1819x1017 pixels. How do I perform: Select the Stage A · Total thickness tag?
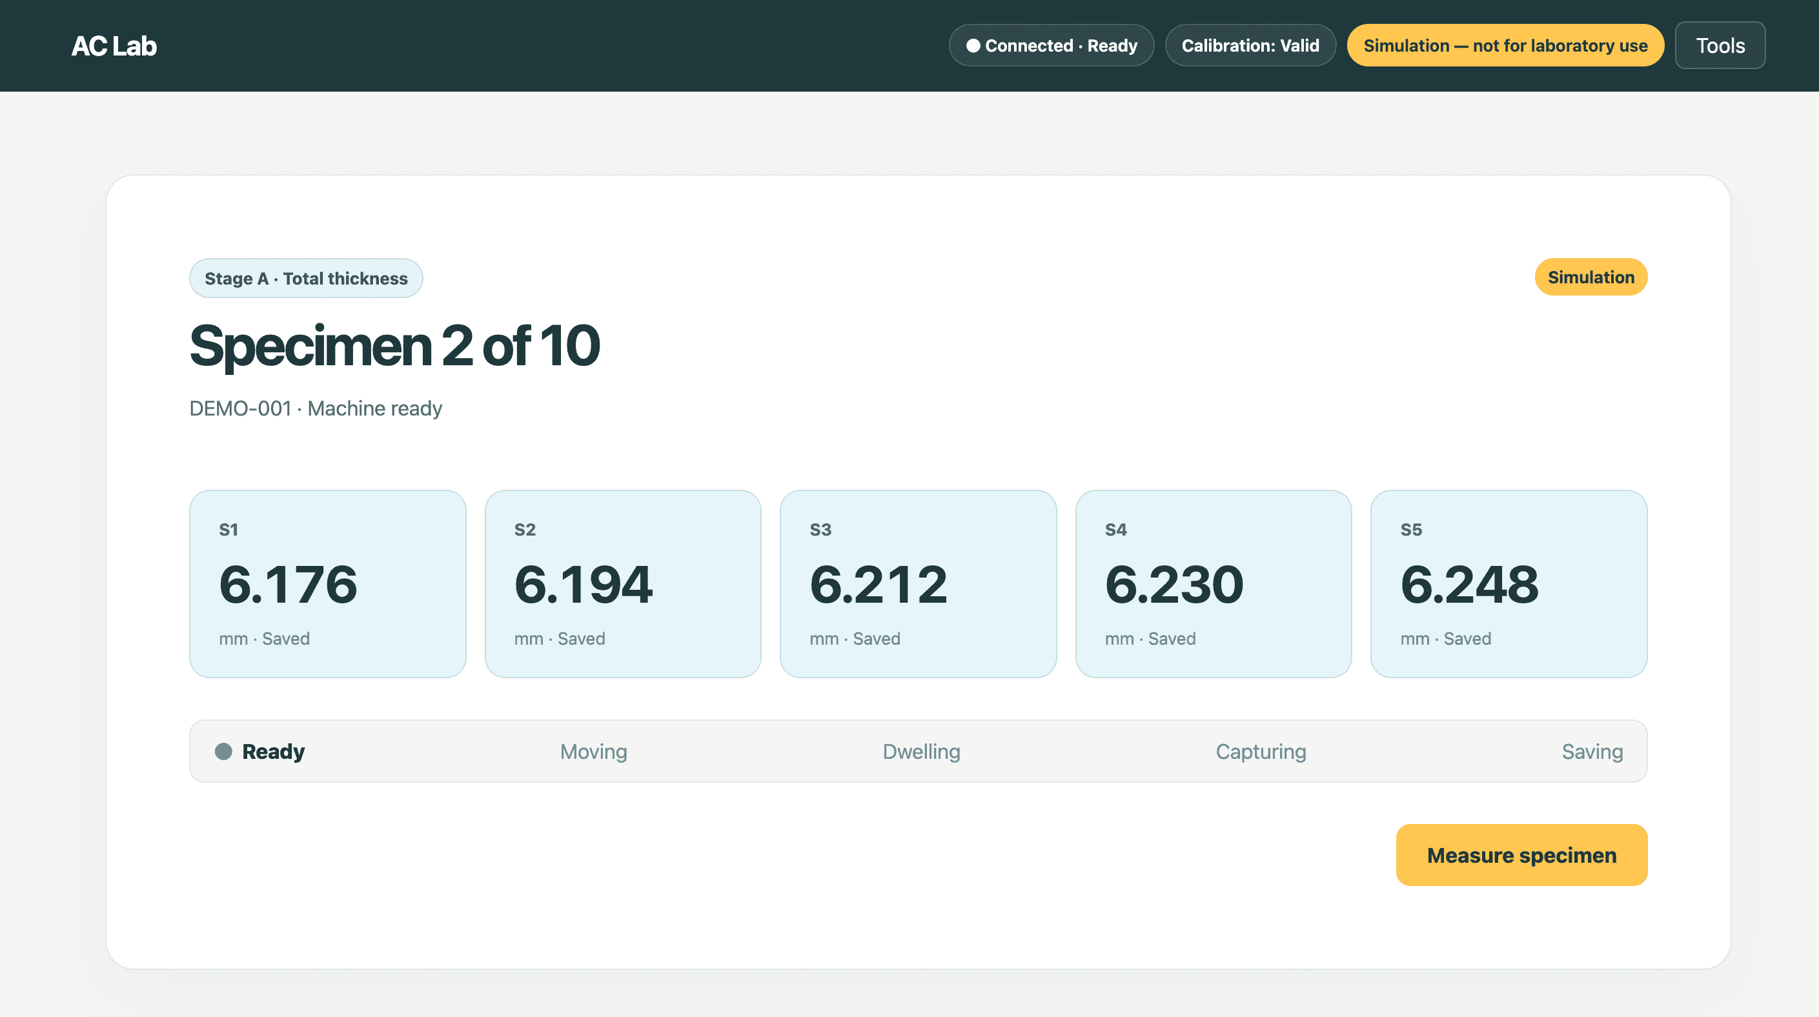306,278
